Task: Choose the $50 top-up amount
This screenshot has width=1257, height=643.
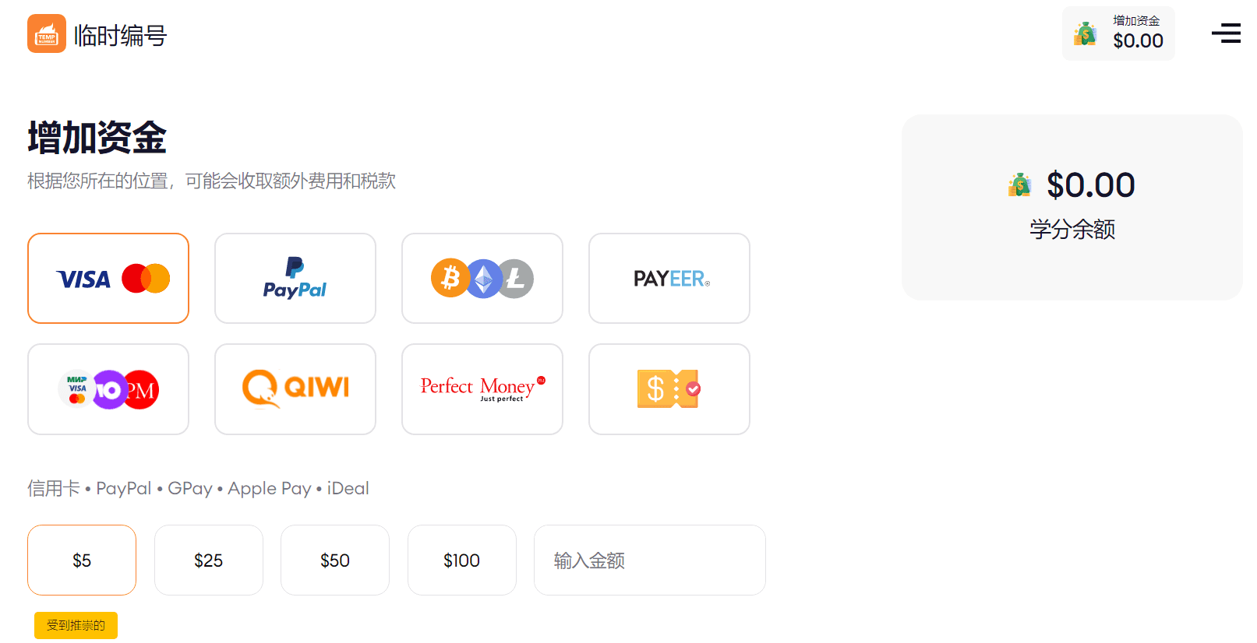Action: click(335, 560)
